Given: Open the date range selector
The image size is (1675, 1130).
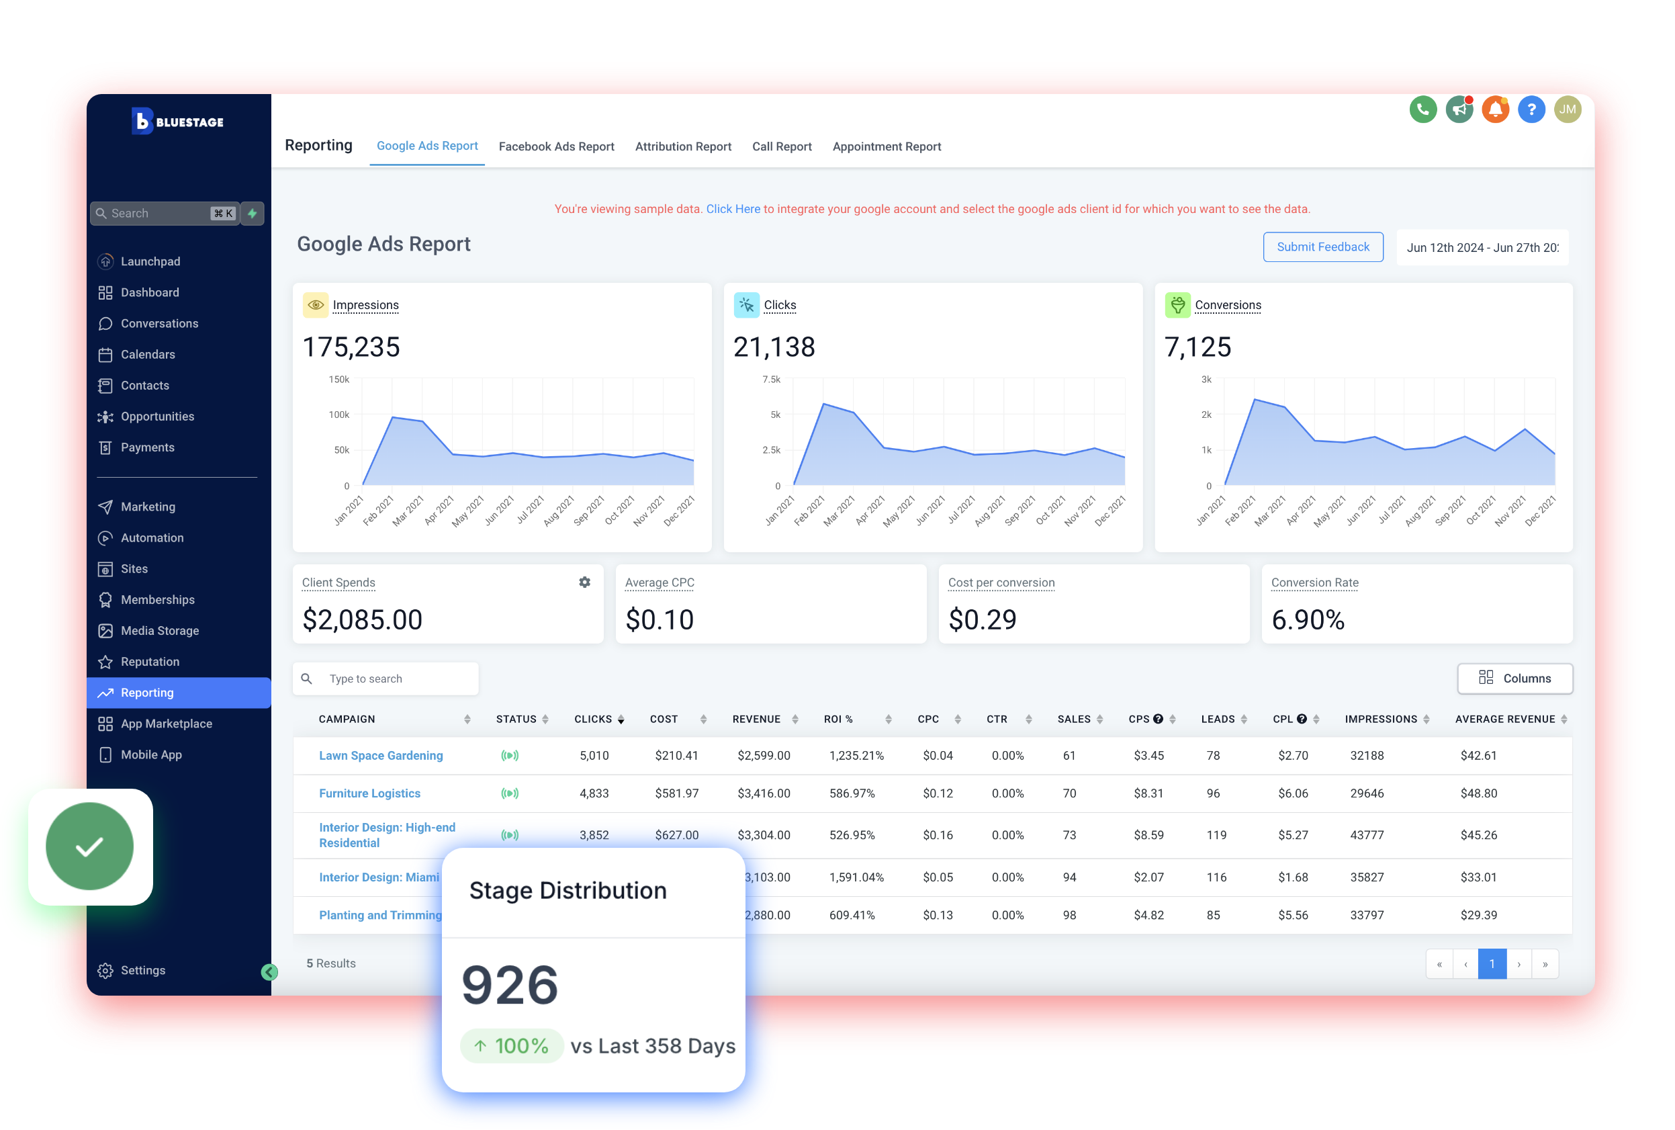Looking at the screenshot, I should pyautogui.click(x=1483, y=247).
